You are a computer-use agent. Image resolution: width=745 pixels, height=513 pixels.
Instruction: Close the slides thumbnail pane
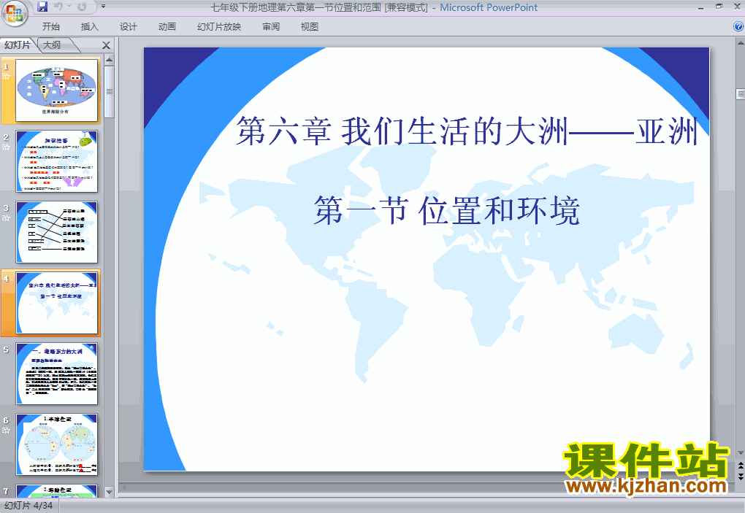tap(106, 45)
